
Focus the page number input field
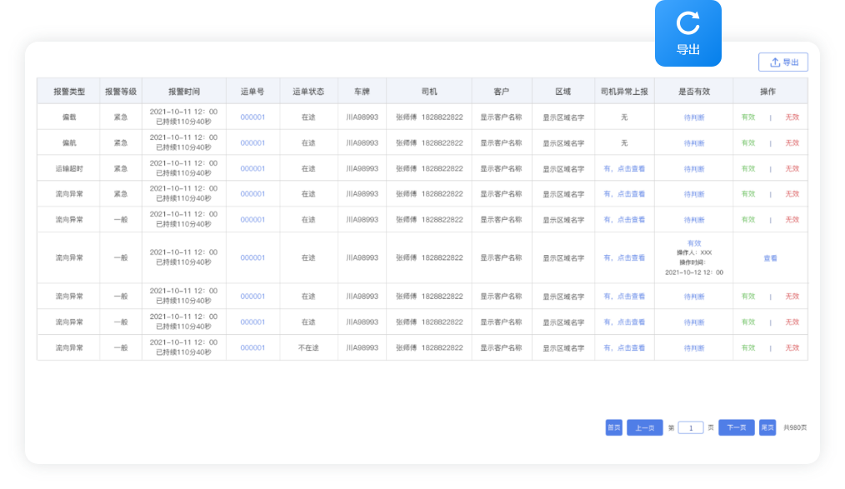[x=691, y=427]
